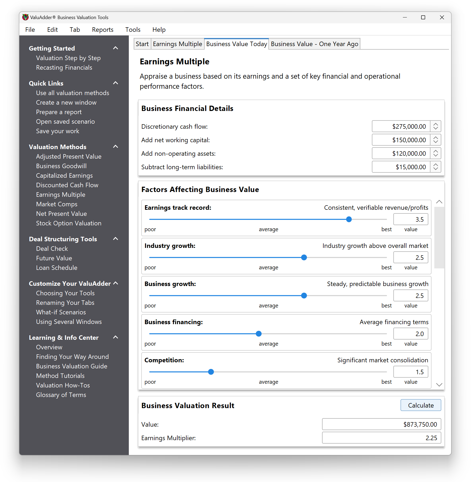Click Save your work link
Screen dimensions: 471x482
point(58,131)
